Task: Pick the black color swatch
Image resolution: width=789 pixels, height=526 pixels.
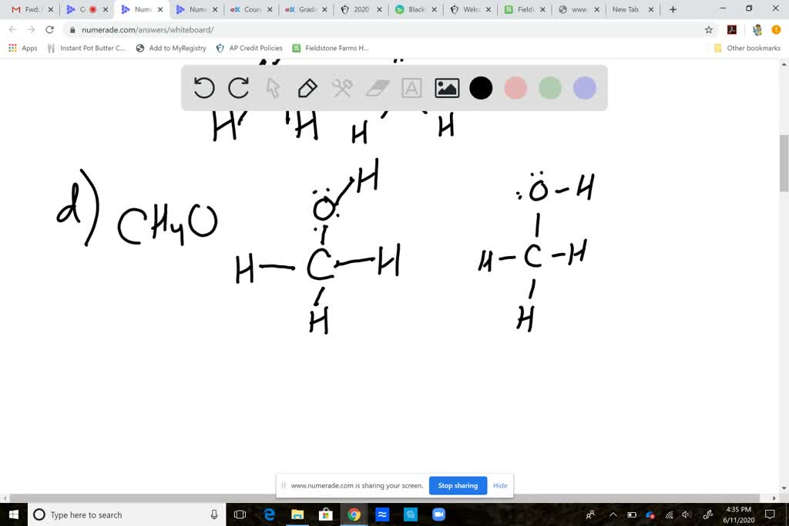Action: [x=481, y=88]
